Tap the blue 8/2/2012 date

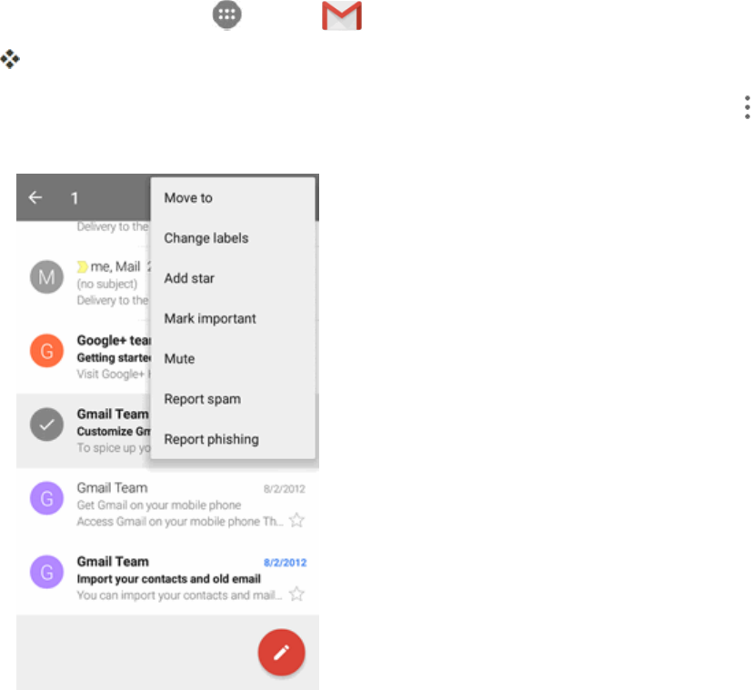tap(285, 563)
